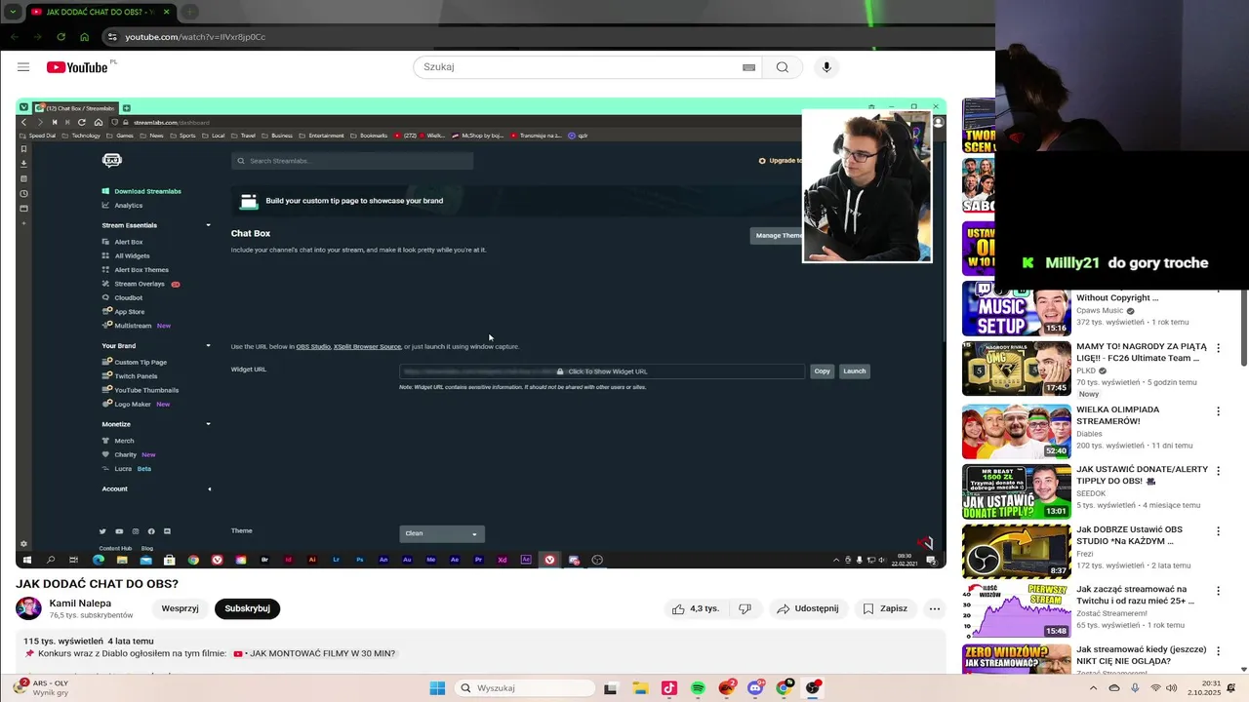1249x702 pixels.
Task: Click the Windows taskbar Wyszukaj search box
Action: (x=524, y=688)
